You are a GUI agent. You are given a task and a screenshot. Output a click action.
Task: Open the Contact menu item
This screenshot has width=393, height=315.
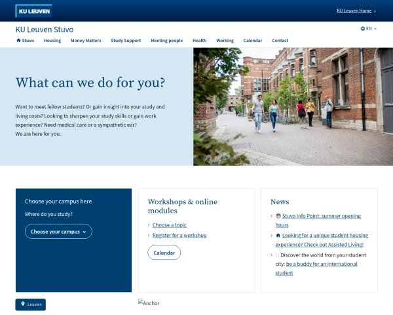click(x=280, y=41)
